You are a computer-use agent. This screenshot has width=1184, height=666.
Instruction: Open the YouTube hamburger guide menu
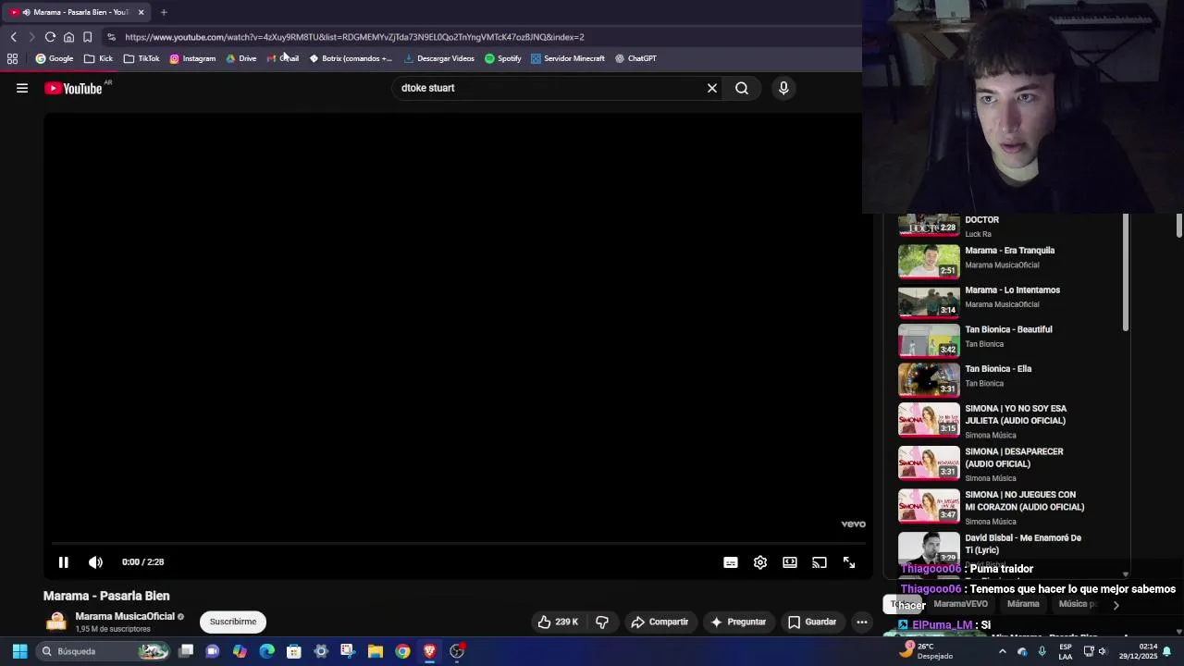[x=22, y=88]
